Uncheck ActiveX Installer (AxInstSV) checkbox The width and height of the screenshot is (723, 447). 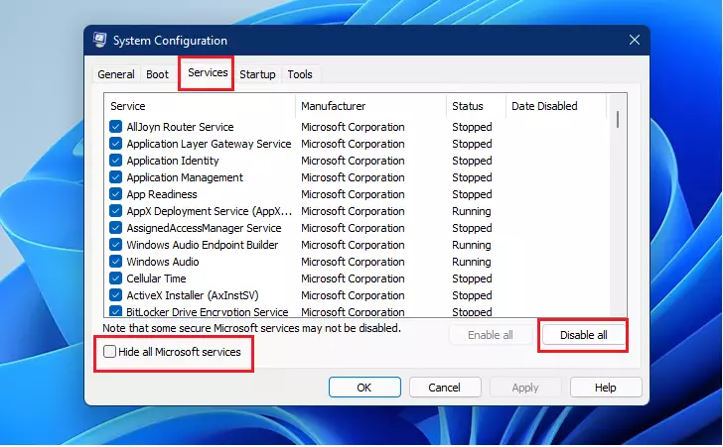(x=116, y=295)
